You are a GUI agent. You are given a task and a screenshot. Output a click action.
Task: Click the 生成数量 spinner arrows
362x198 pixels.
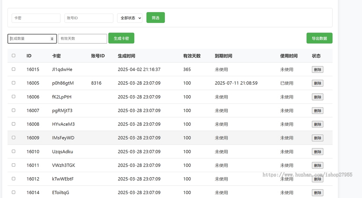(52, 39)
